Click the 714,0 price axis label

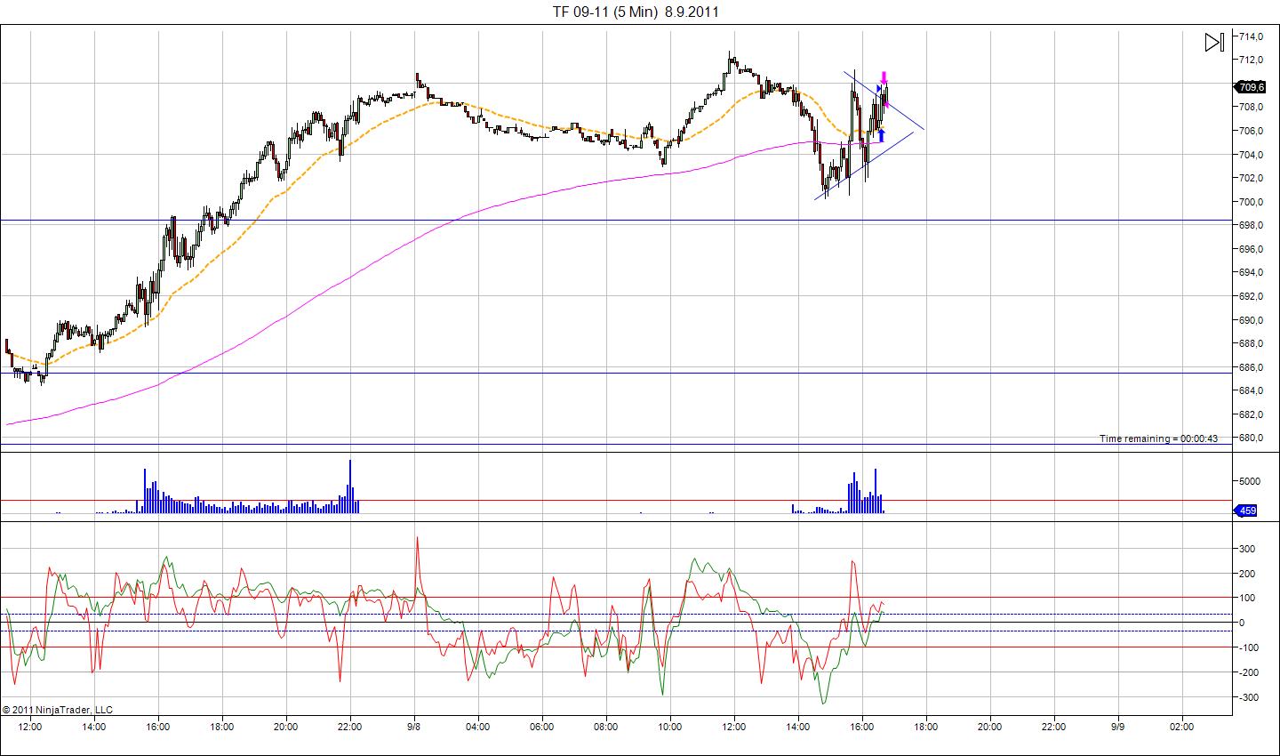click(x=1251, y=36)
